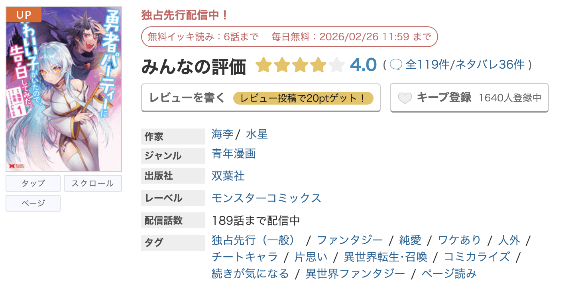
Task: Click the first gold star of みんなの評価
Action: coord(264,65)
